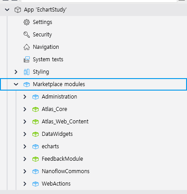Select the App 'EchartStudy' label

coord(45,10)
